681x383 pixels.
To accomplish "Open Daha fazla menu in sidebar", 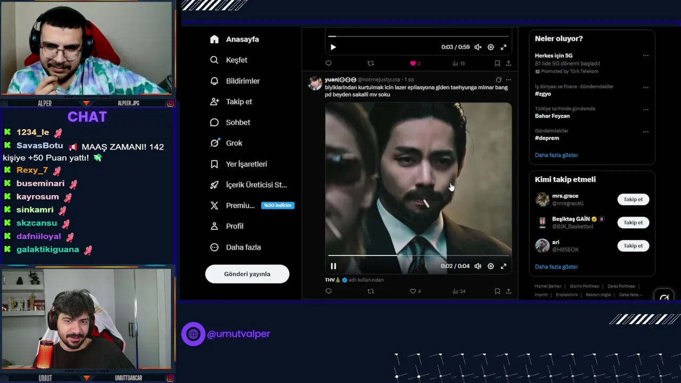I will 235,247.
